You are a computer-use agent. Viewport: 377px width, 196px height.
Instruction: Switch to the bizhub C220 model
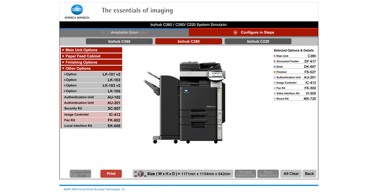[258, 42]
